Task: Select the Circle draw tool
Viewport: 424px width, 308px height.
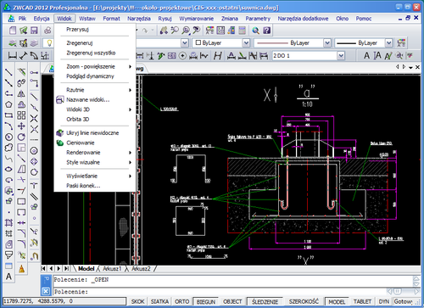Action: [8, 137]
